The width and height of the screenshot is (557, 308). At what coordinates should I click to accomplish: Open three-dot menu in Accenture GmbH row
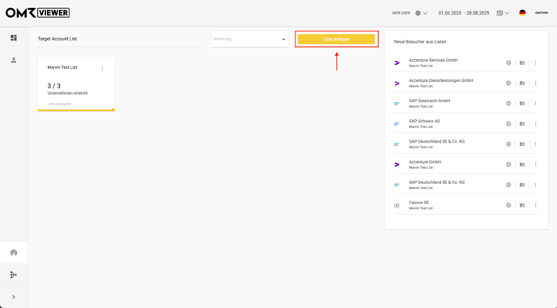[535, 165]
